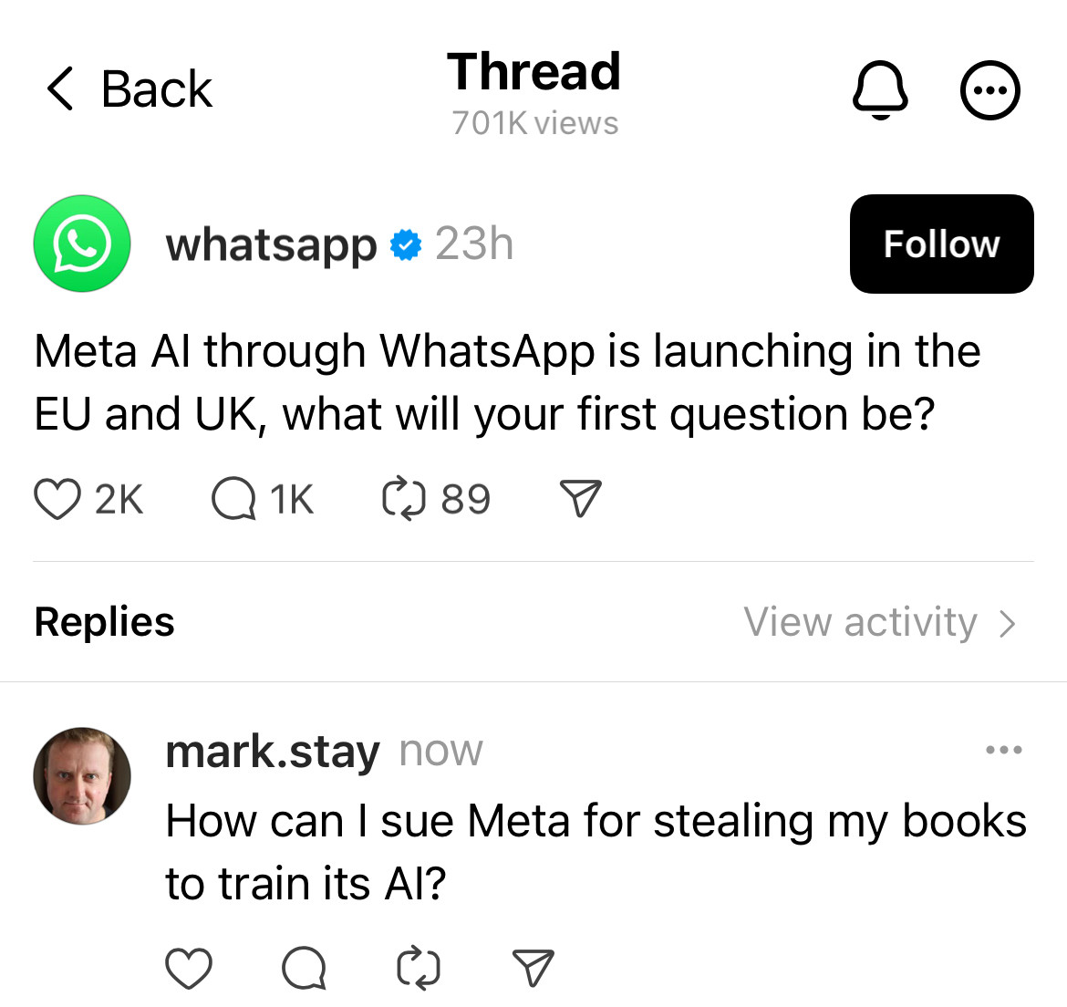The image size is (1067, 1007).
Task: Open comments on the whatsapp post
Action: tap(233, 500)
